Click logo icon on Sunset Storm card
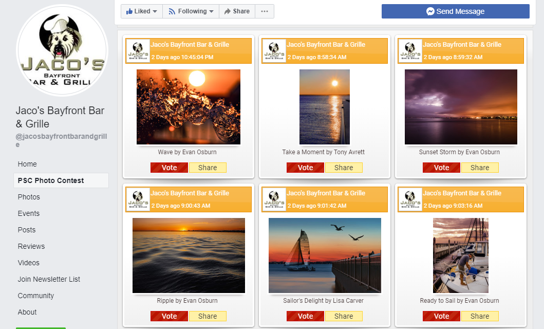 [410, 51]
